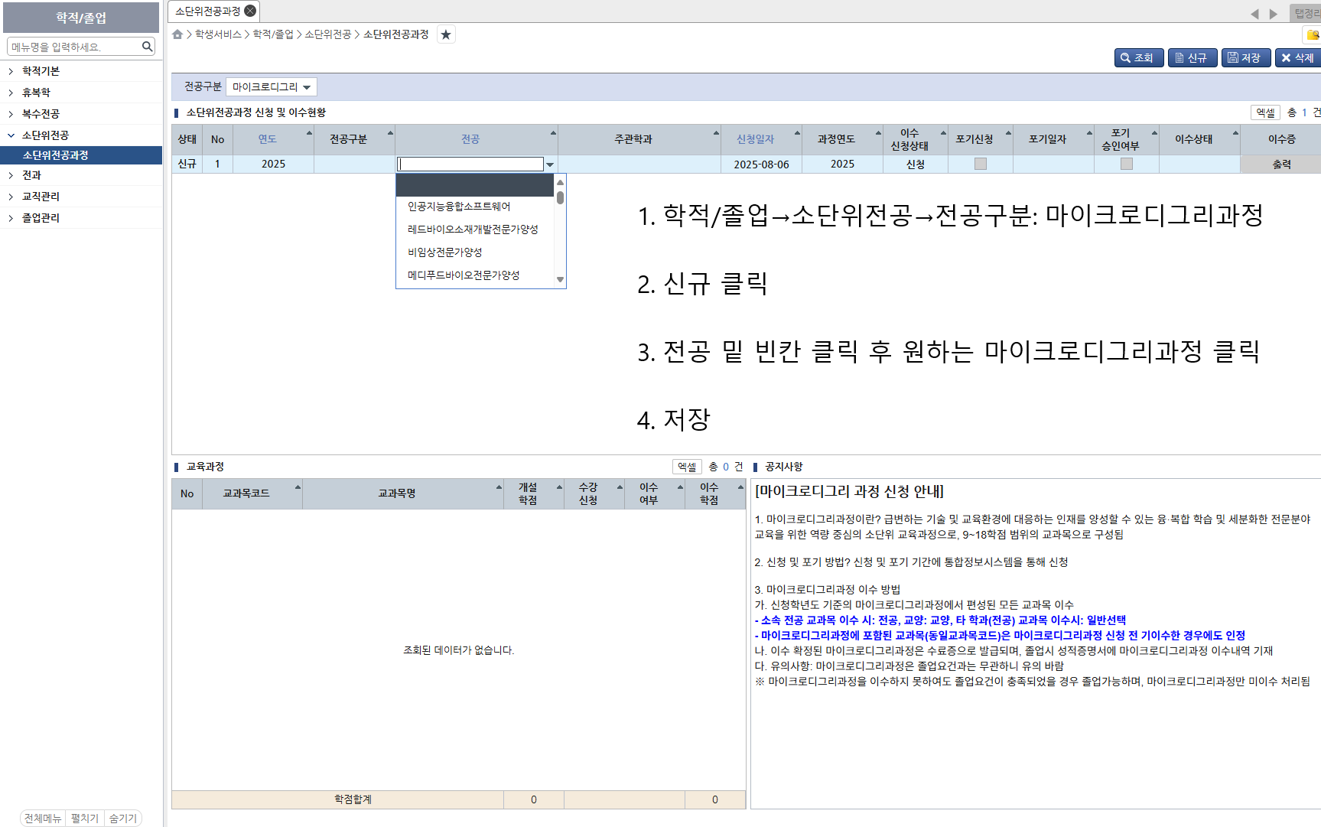Click the magnifier icon in the menu search box
This screenshot has width=1321, height=827.
pyautogui.click(x=147, y=46)
